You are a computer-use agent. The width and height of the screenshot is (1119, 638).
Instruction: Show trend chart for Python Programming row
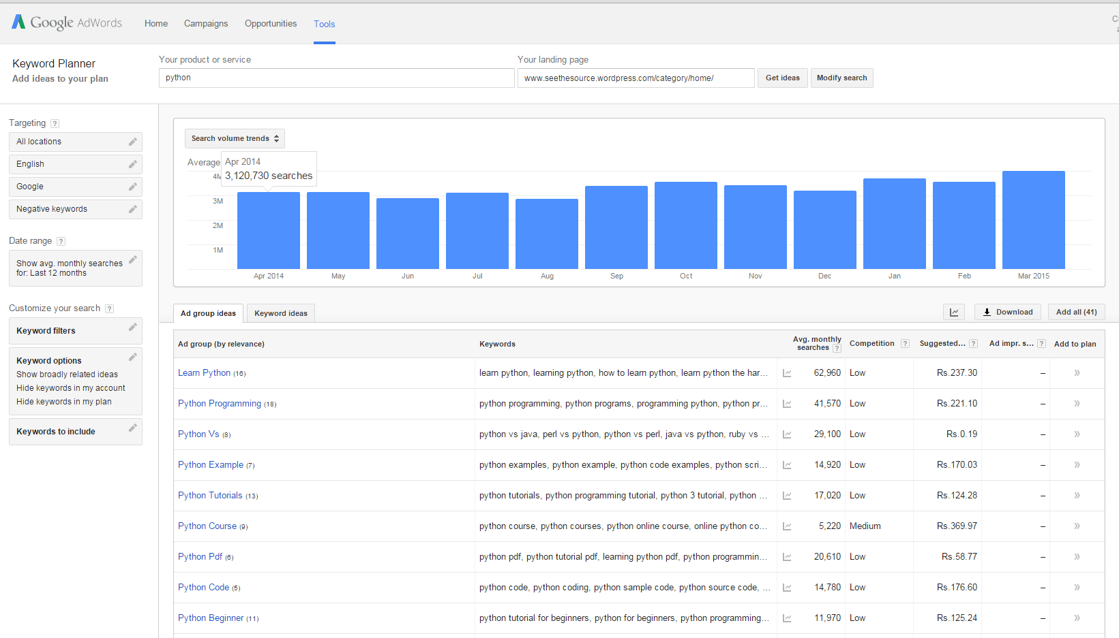[787, 404]
